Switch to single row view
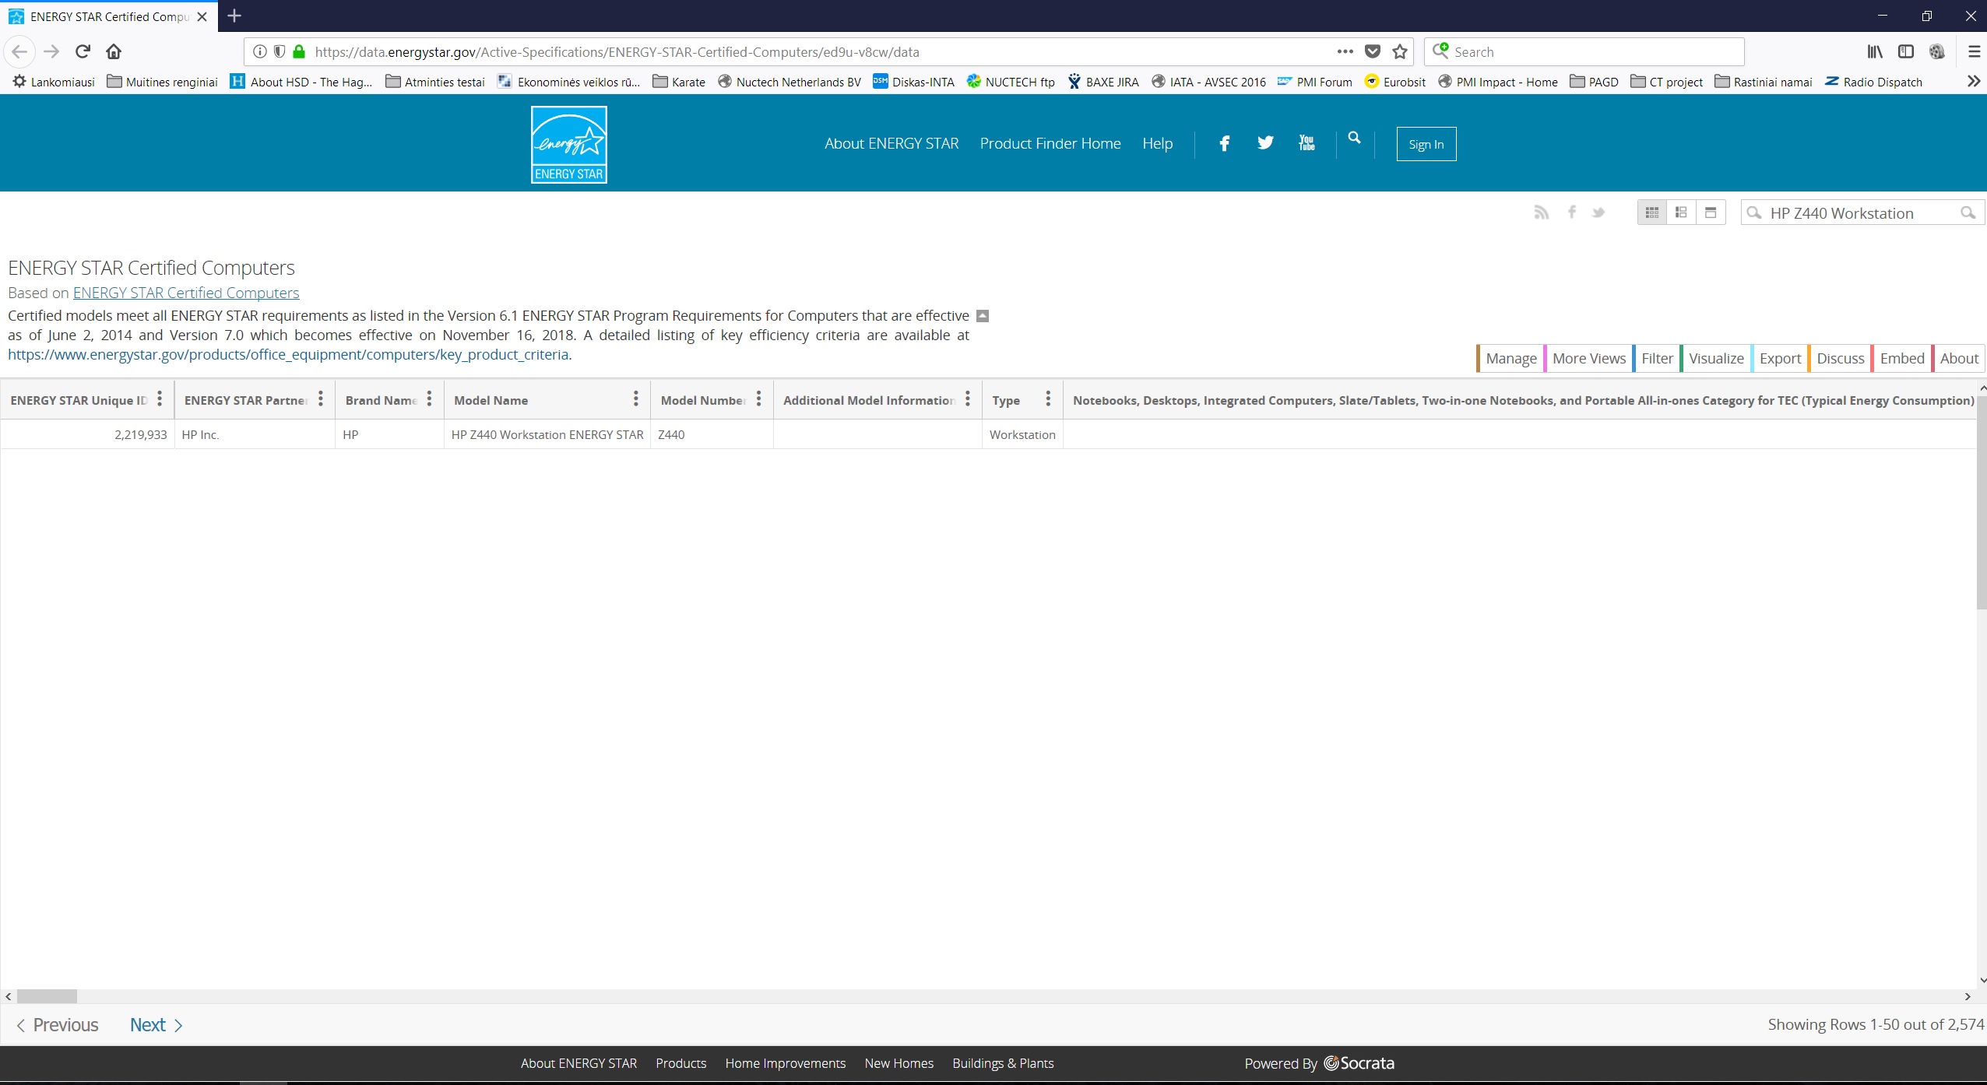1987x1085 pixels. point(1711,212)
